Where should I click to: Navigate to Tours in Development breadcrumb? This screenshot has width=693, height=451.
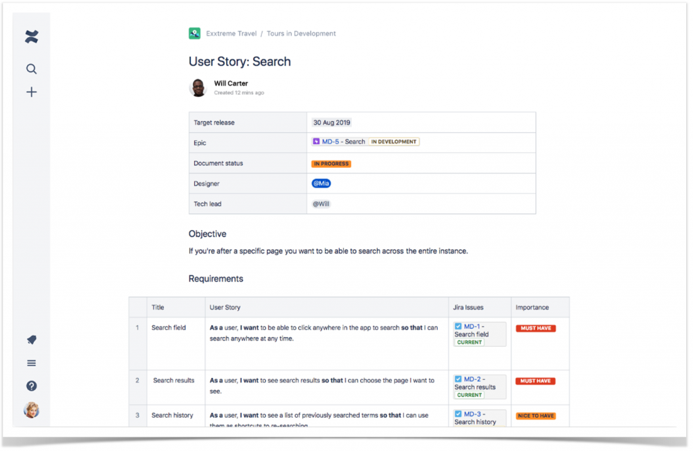300,33
